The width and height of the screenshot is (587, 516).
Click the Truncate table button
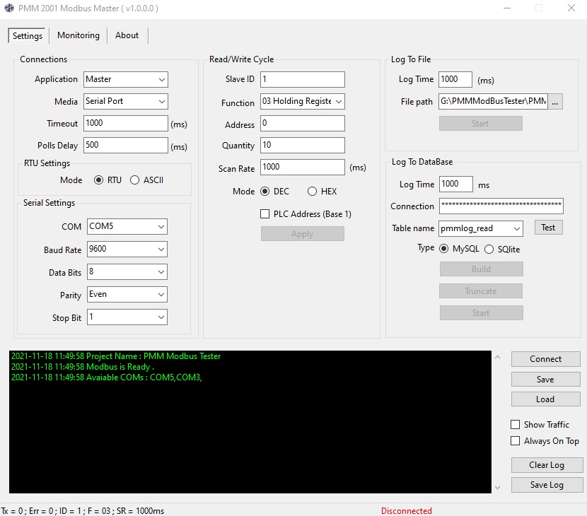click(481, 291)
